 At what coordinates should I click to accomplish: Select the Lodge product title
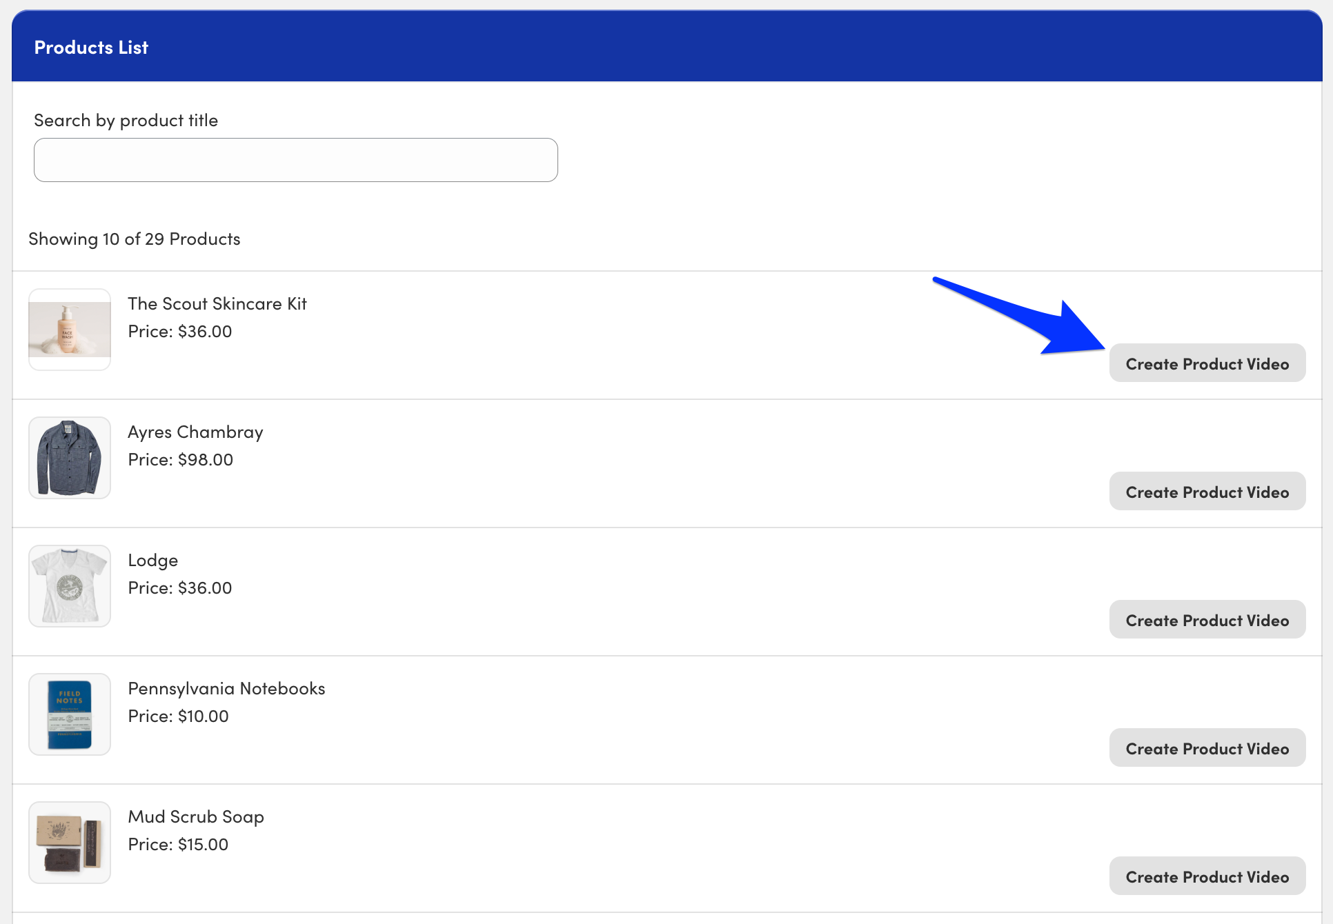(x=152, y=560)
